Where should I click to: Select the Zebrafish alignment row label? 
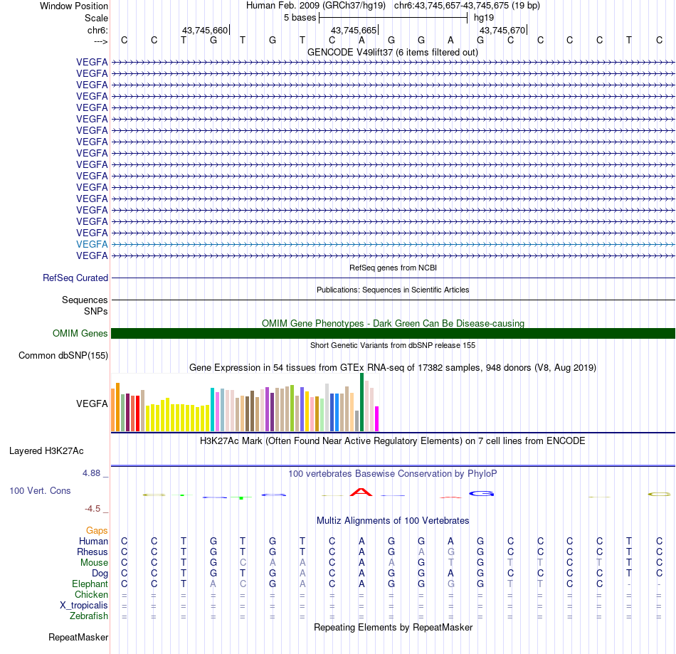tap(89, 616)
